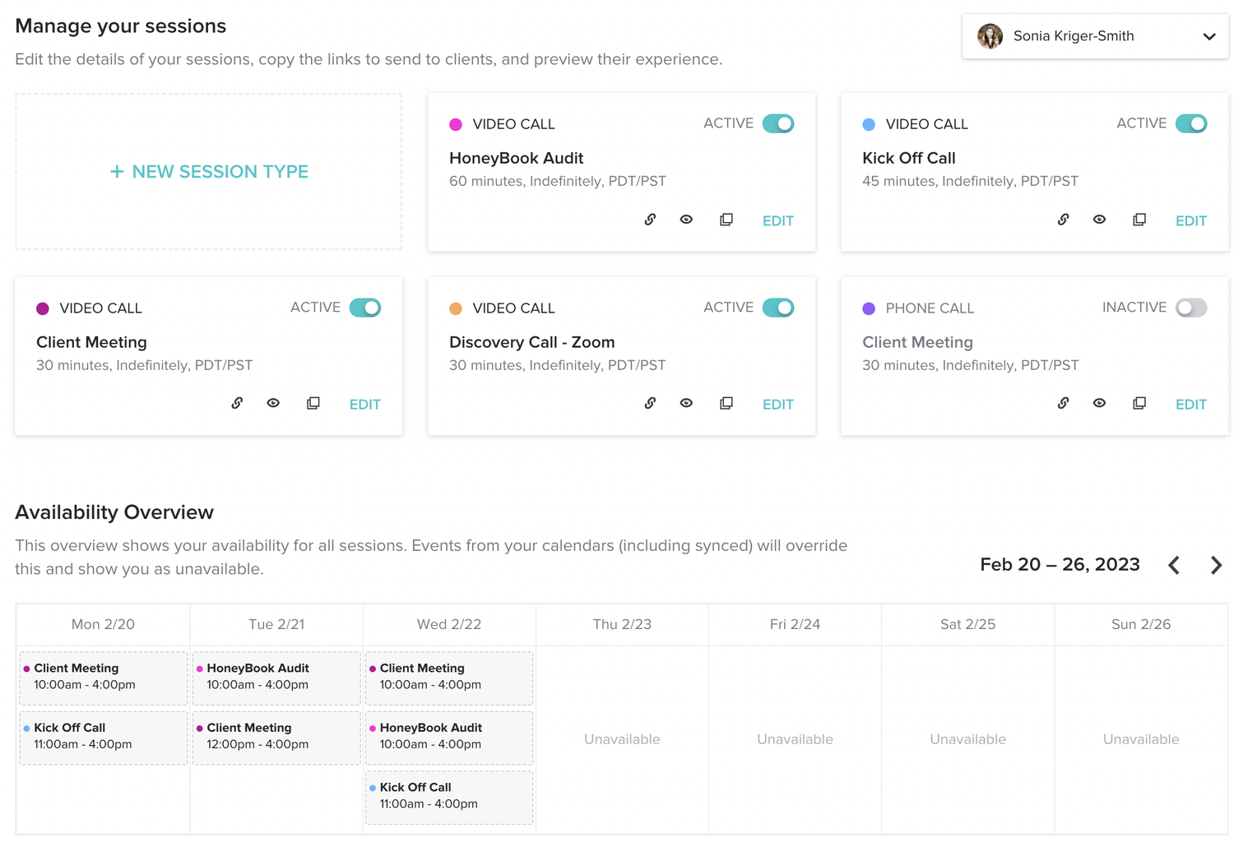The width and height of the screenshot is (1234, 842).
Task: Preview the Discovery Call - Zoom session
Action: pos(686,403)
